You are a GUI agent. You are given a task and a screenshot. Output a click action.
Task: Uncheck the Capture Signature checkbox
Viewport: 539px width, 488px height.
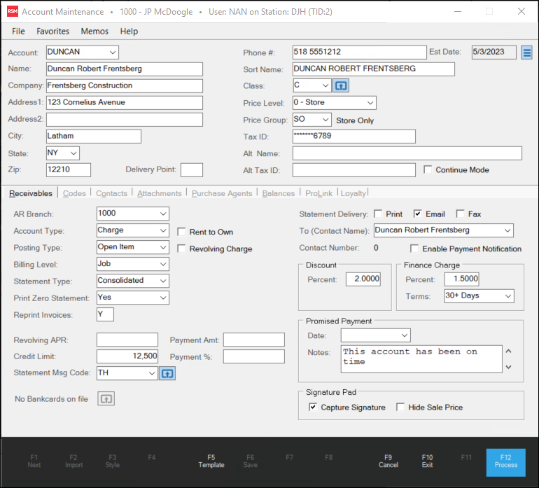(x=312, y=407)
